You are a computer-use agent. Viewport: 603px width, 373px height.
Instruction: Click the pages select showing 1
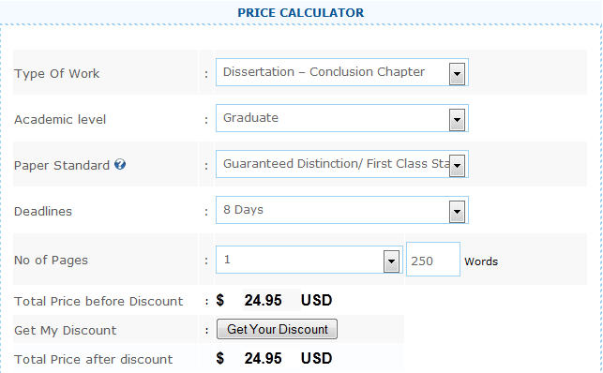pos(309,260)
